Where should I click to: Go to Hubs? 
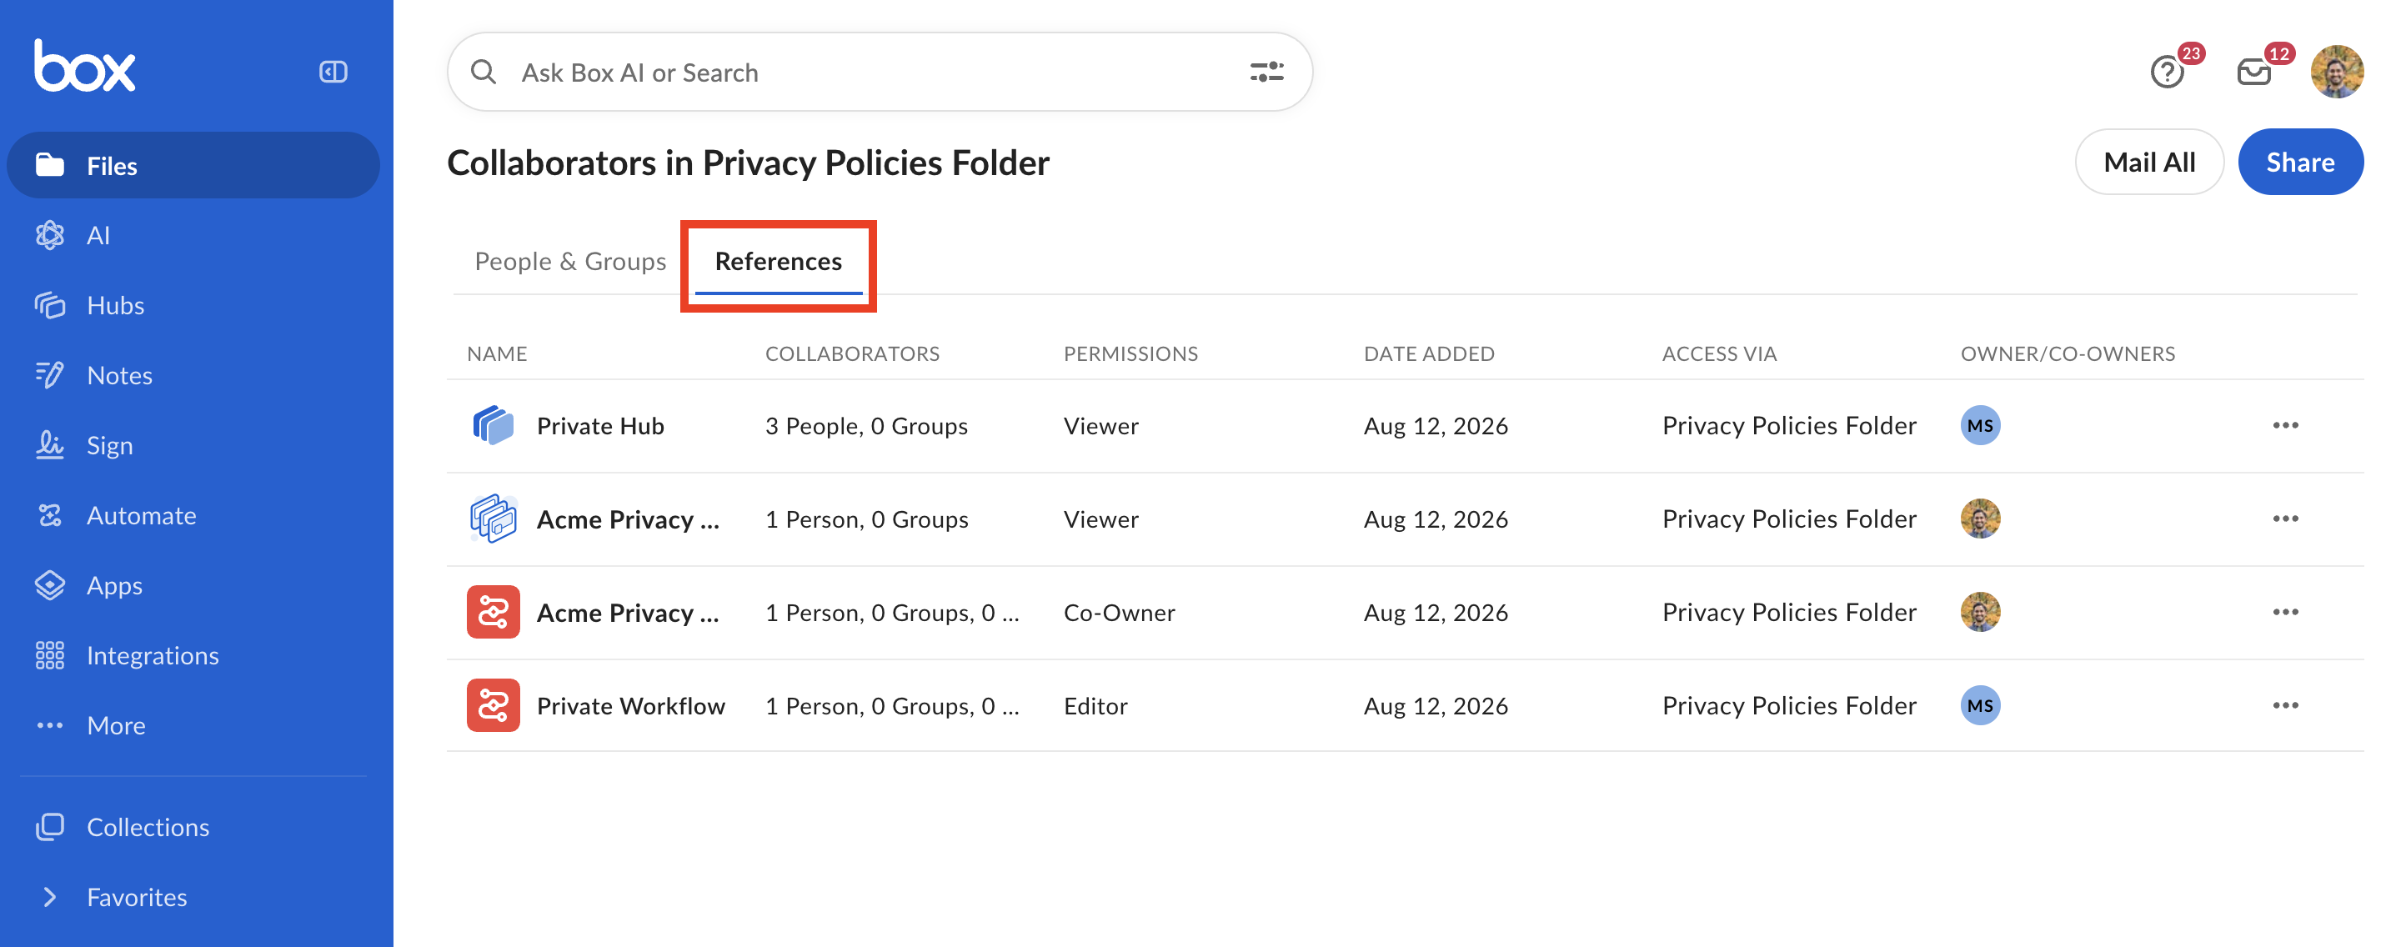pos(193,305)
